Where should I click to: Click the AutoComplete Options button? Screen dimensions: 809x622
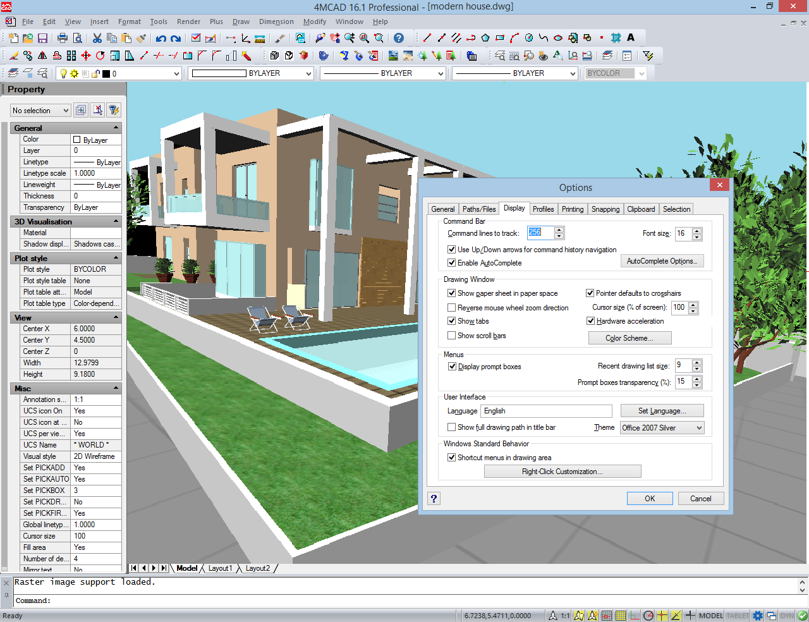pos(662,261)
